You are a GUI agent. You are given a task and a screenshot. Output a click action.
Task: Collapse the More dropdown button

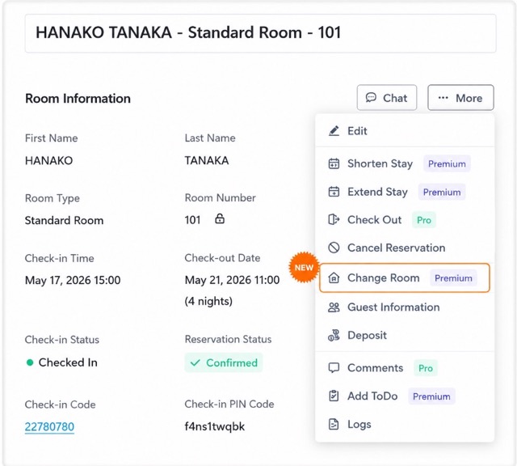(460, 97)
